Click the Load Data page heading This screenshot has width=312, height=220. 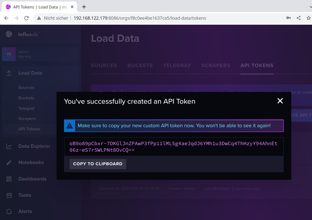(115, 39)
